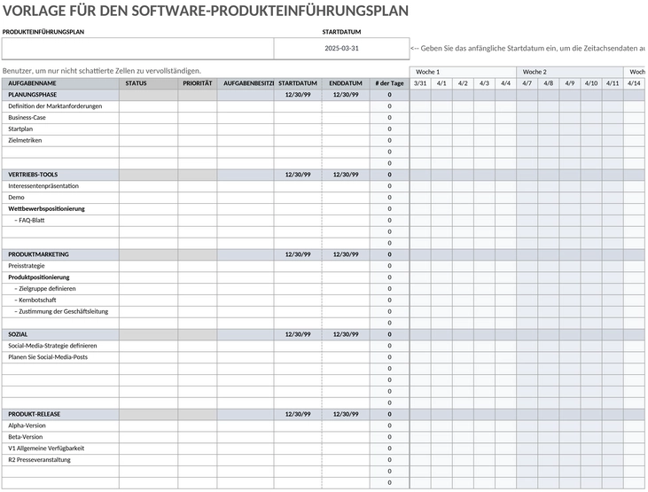Screen dimensions: 648x492
Task: Click the days count cell for Preisstrategie
Action: click(389, 266)
